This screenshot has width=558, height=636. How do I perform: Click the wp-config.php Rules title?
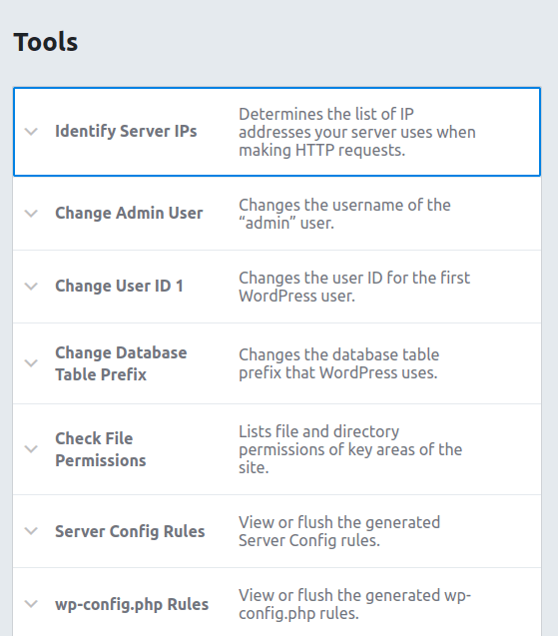coord(132,604)
